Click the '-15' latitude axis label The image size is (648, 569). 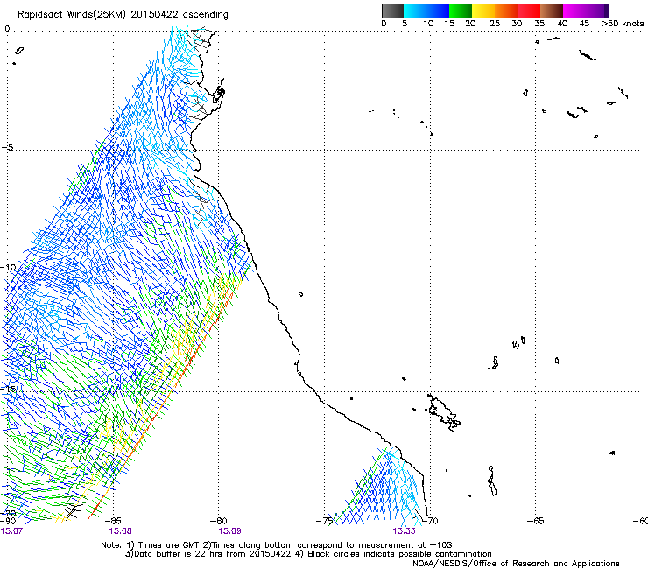coord(9,389)
